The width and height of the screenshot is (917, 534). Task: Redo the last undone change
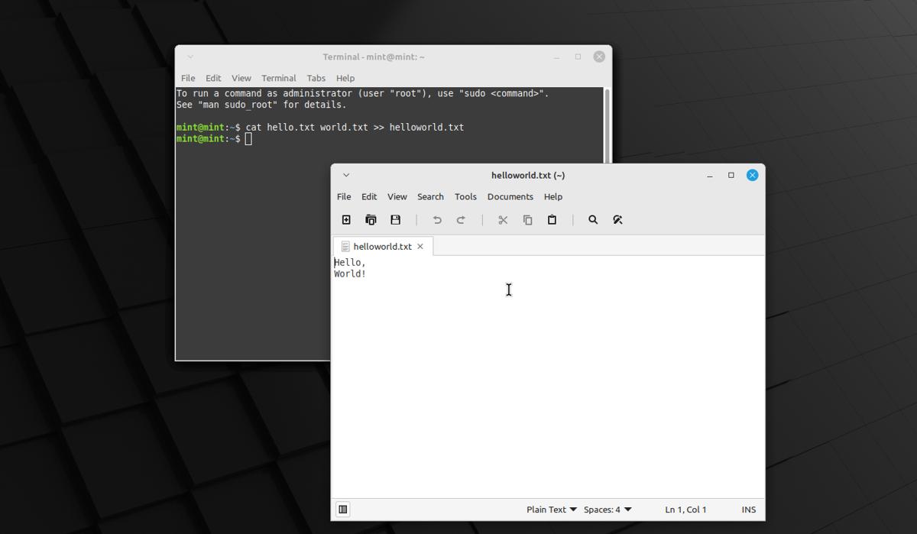coord(461,219)
